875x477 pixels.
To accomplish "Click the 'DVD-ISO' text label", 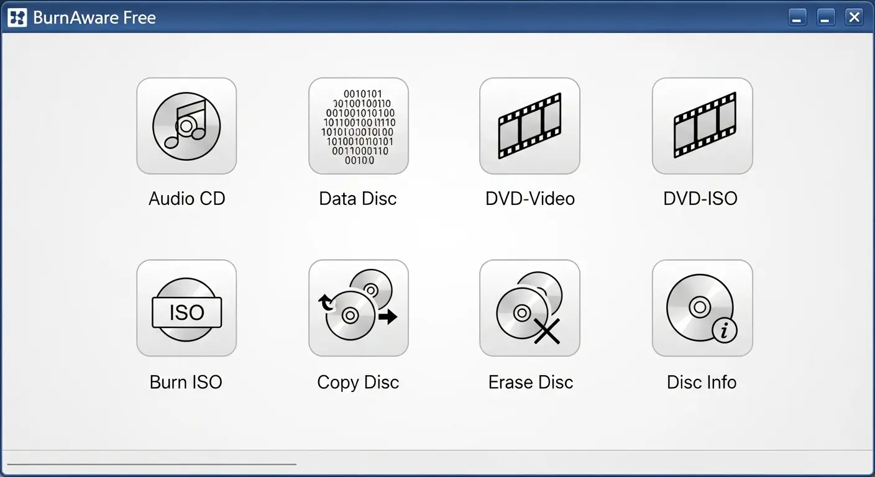I will pyautogui.click(x=700, y=199).
